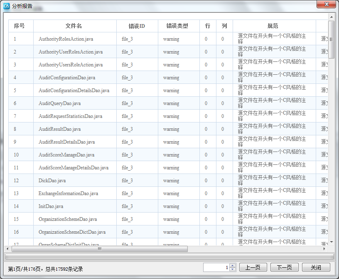The height and width of the screenshot is (279, 339).
Task: Click the horizontal scrollbar thumb
Action: point(100,249)
